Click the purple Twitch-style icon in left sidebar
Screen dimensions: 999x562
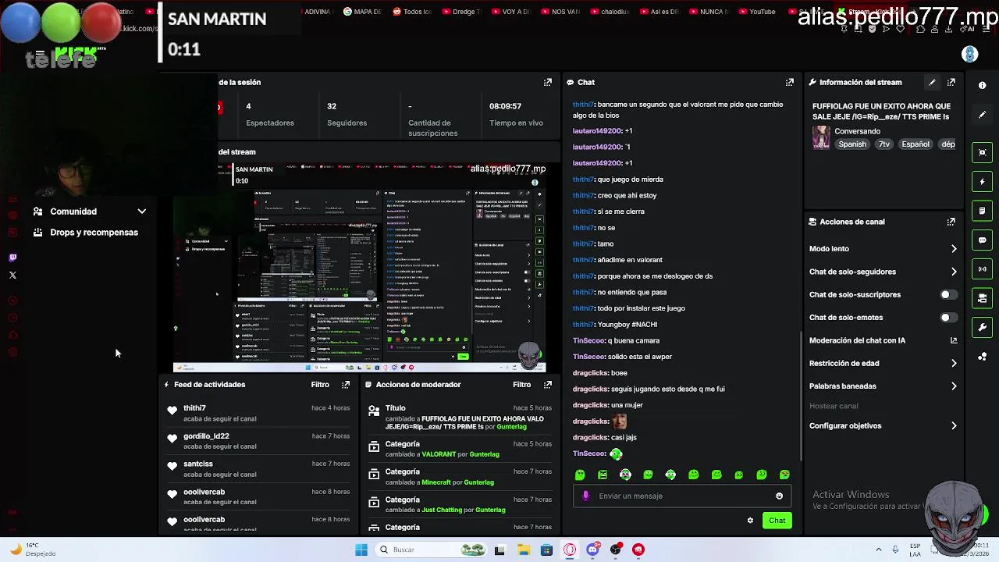12,258
